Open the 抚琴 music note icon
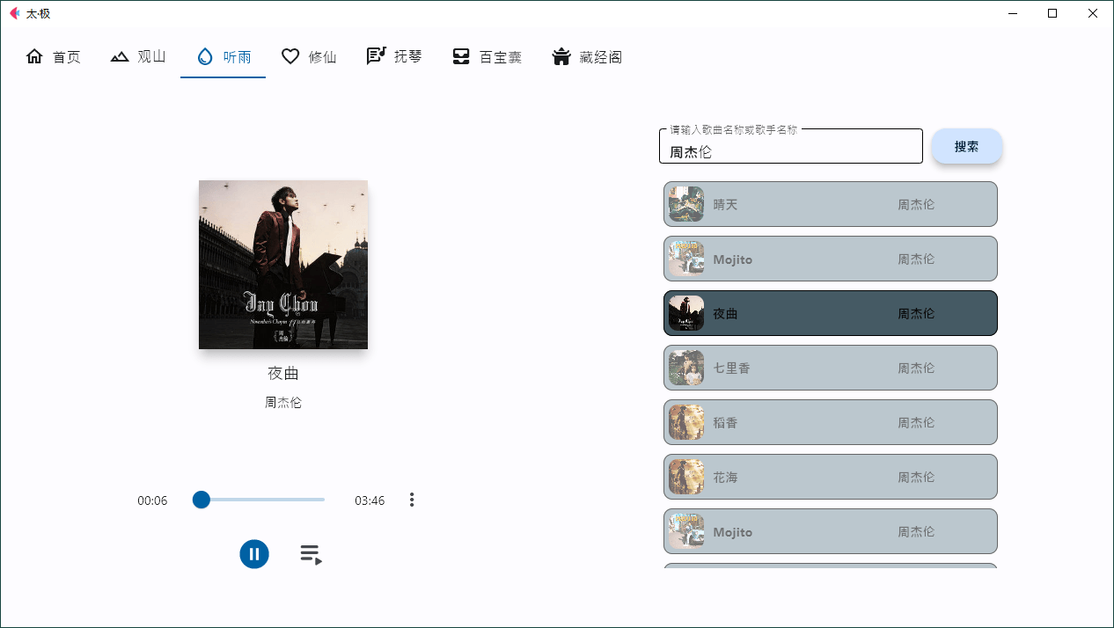Screen dimensions: 1114x628 click(376, 57)
